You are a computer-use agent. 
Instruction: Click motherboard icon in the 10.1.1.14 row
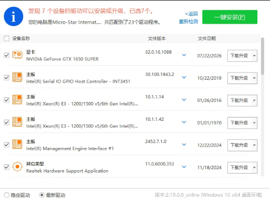pos(17,100)
